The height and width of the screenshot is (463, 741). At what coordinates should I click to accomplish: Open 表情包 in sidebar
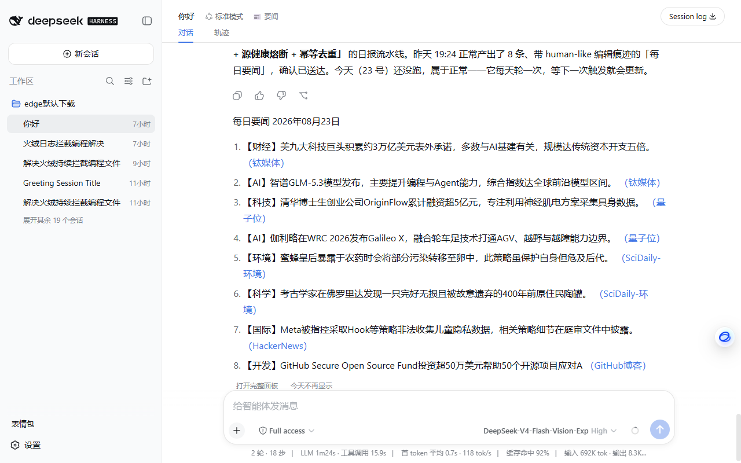click(x=23, y=424)
